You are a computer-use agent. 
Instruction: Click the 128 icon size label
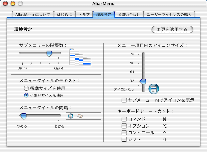131,54
